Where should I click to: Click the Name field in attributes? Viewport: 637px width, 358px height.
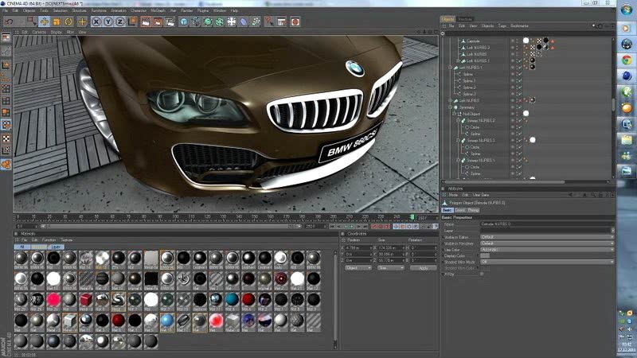(x=547, y=224)
